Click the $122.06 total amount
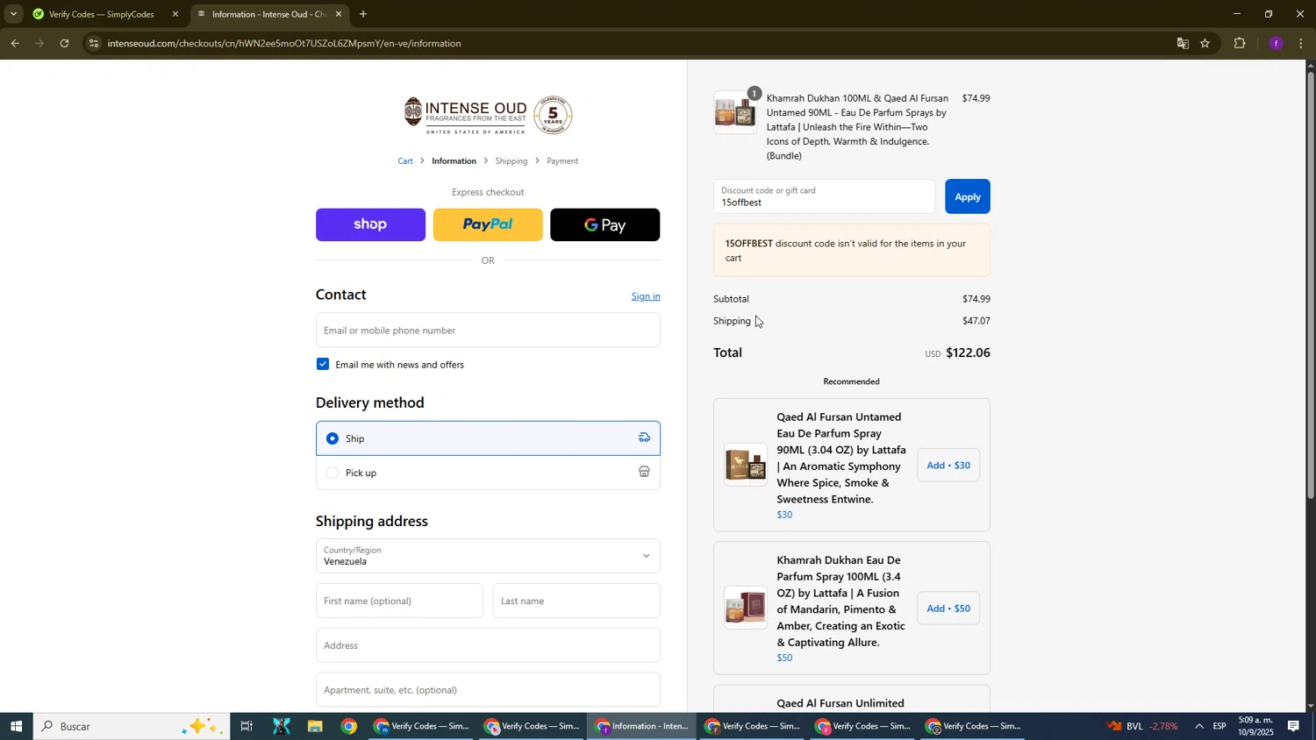Image resolution: width=1316 pixels, height=740 pixels. point(968,353)
